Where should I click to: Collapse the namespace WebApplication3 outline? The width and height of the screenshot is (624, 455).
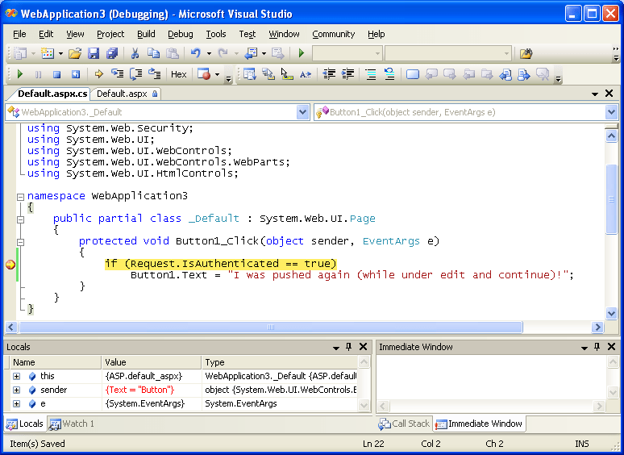[20, 197]
